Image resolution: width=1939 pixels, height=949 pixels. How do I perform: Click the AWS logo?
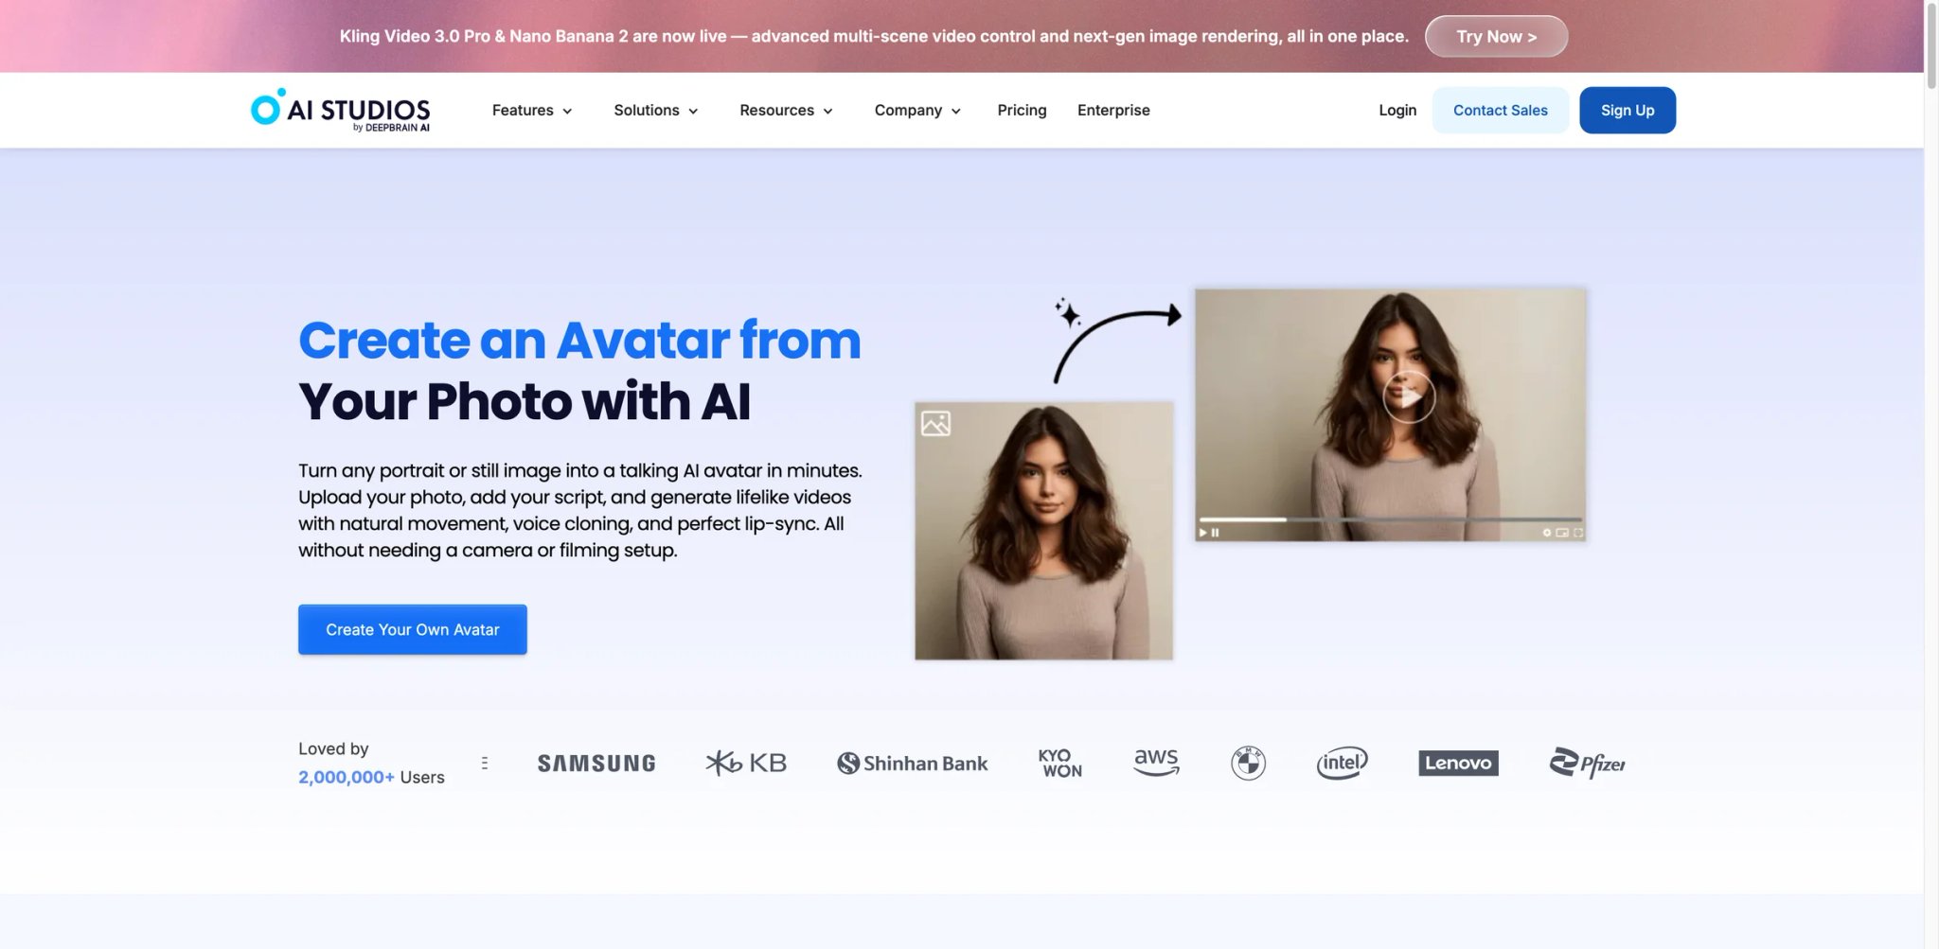(x=1156, y=762)
